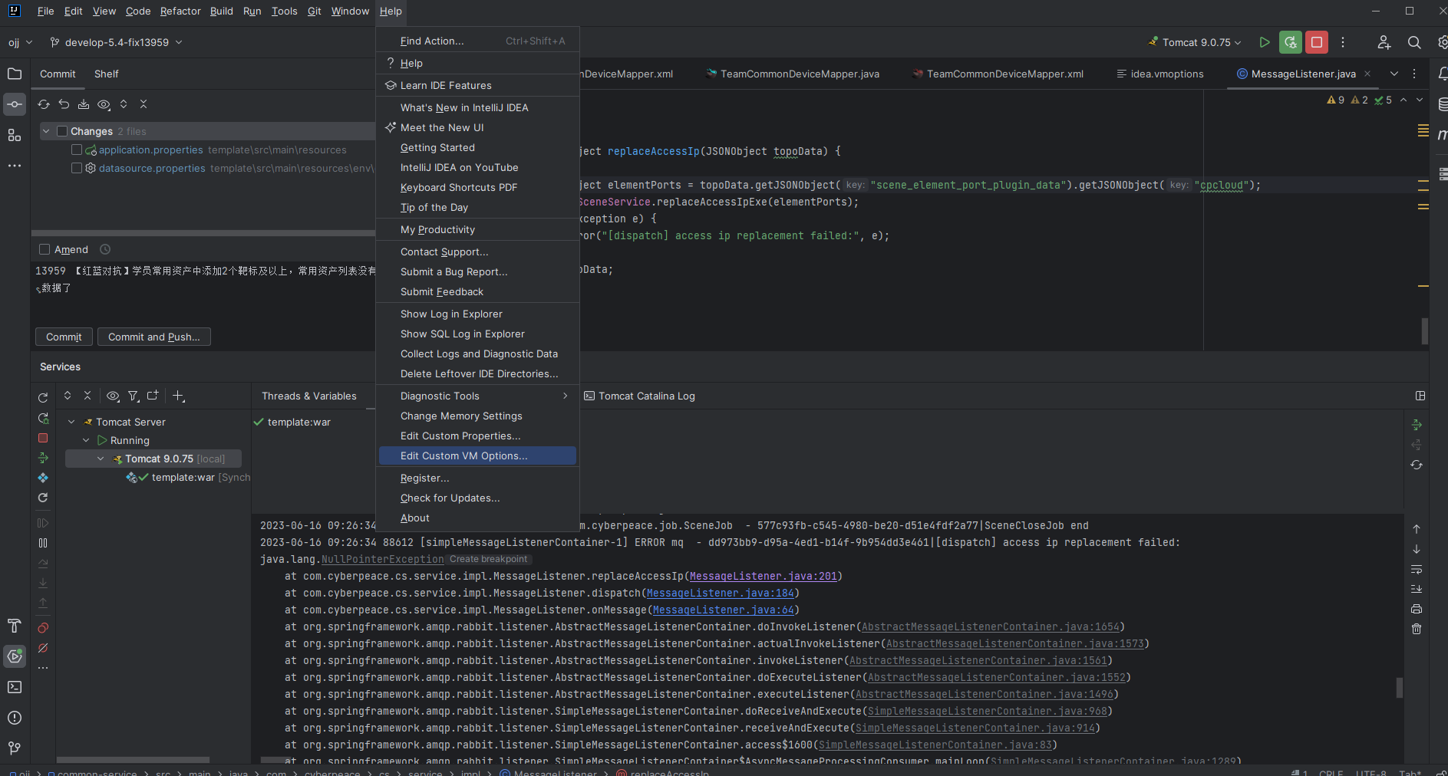Viewport: 1448px width, 776px height.
Task: Collapse the Running node in Services
Action: (86, 440)
